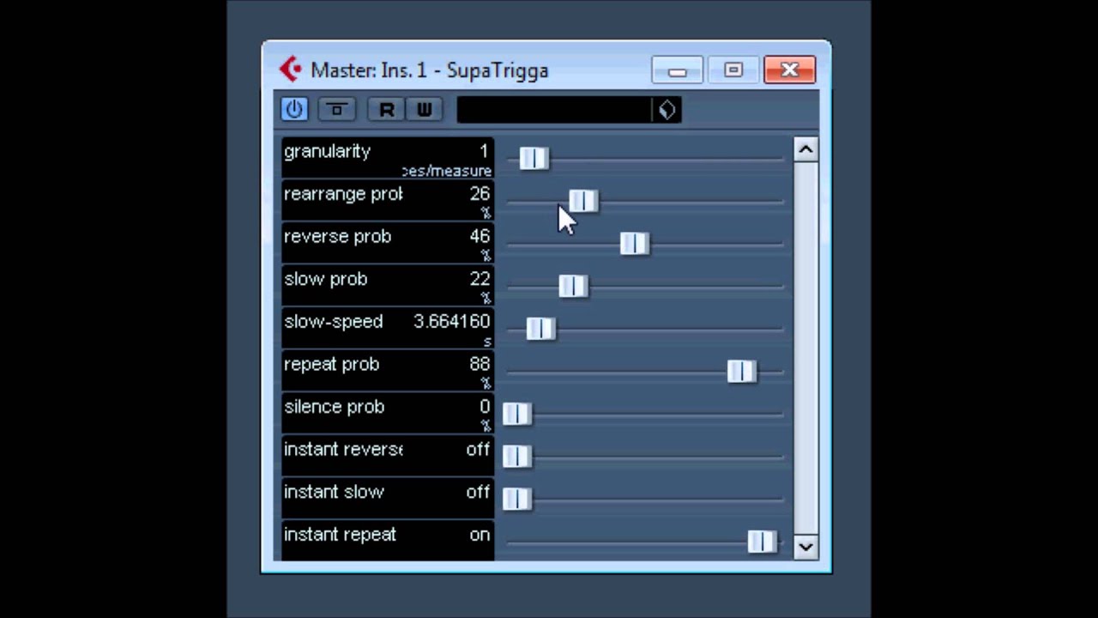Viewport: 1098px width, 618px height.
Task: Click the scrollbar up arrow
Action: pyautogui.click(x=805, y=150)
